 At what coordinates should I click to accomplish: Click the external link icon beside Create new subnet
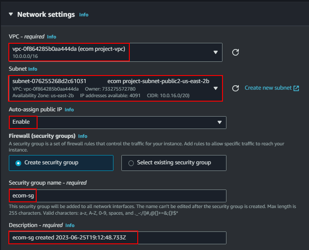296,88
